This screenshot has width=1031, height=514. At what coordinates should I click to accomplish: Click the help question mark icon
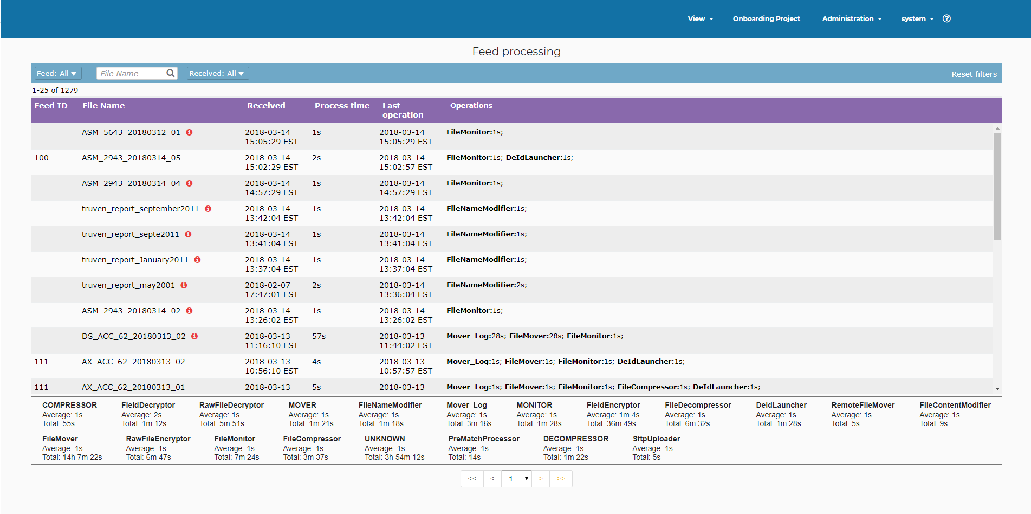(x=946, y=18)
